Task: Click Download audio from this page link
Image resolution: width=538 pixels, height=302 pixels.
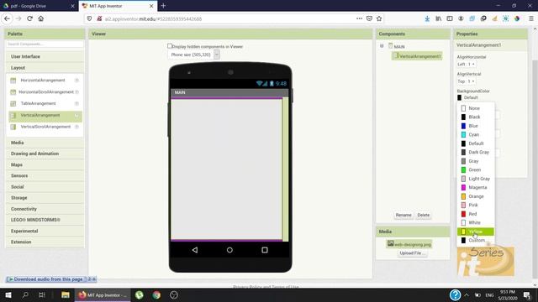Action: coord(48,279)
